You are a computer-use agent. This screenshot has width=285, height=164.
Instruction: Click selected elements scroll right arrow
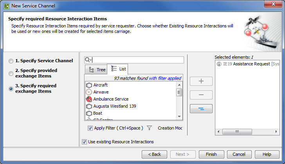coord(276,132)
